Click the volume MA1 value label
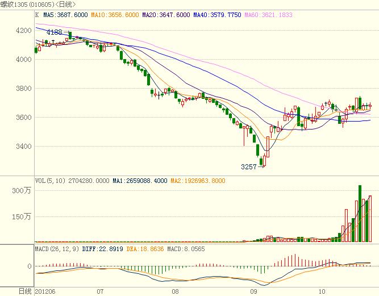The width and height of the screenshot is (379, 296). (140, 181)
